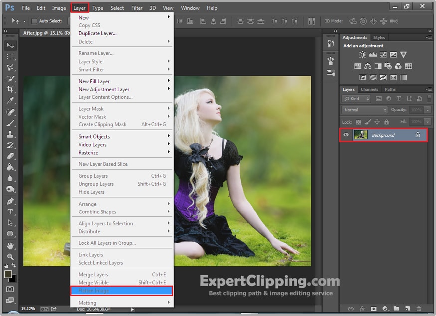The height and width of the screenshot is (316, 436).
Task: Open the Normal blend mode dropdown
Action: point(365,110)
